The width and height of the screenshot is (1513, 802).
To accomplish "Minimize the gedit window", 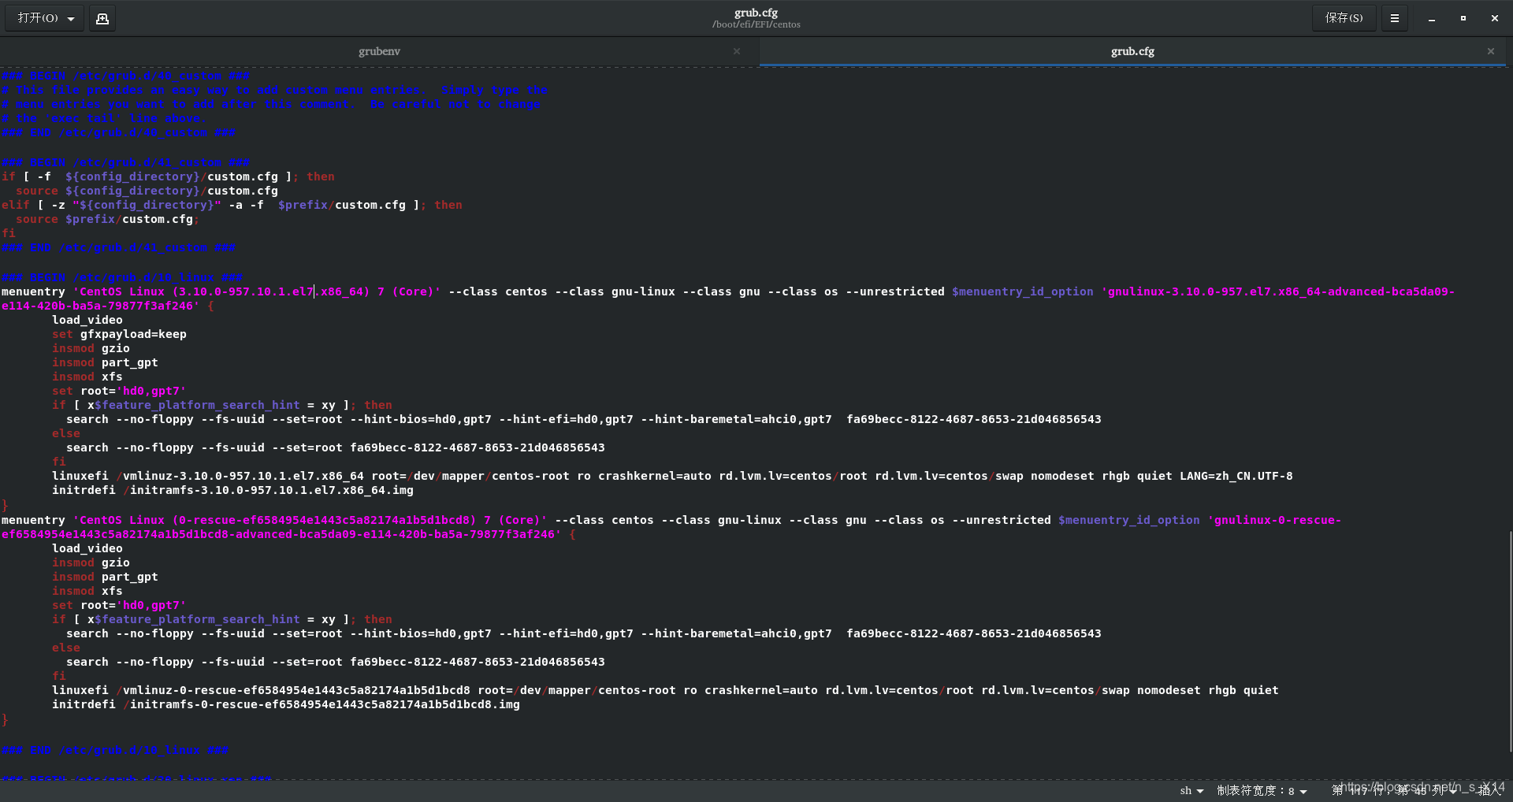I will [1432, 18].
